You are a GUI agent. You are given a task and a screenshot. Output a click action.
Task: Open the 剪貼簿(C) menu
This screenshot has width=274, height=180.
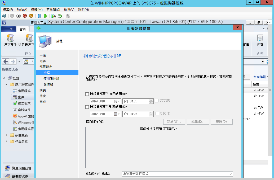(x=53, y=10)
